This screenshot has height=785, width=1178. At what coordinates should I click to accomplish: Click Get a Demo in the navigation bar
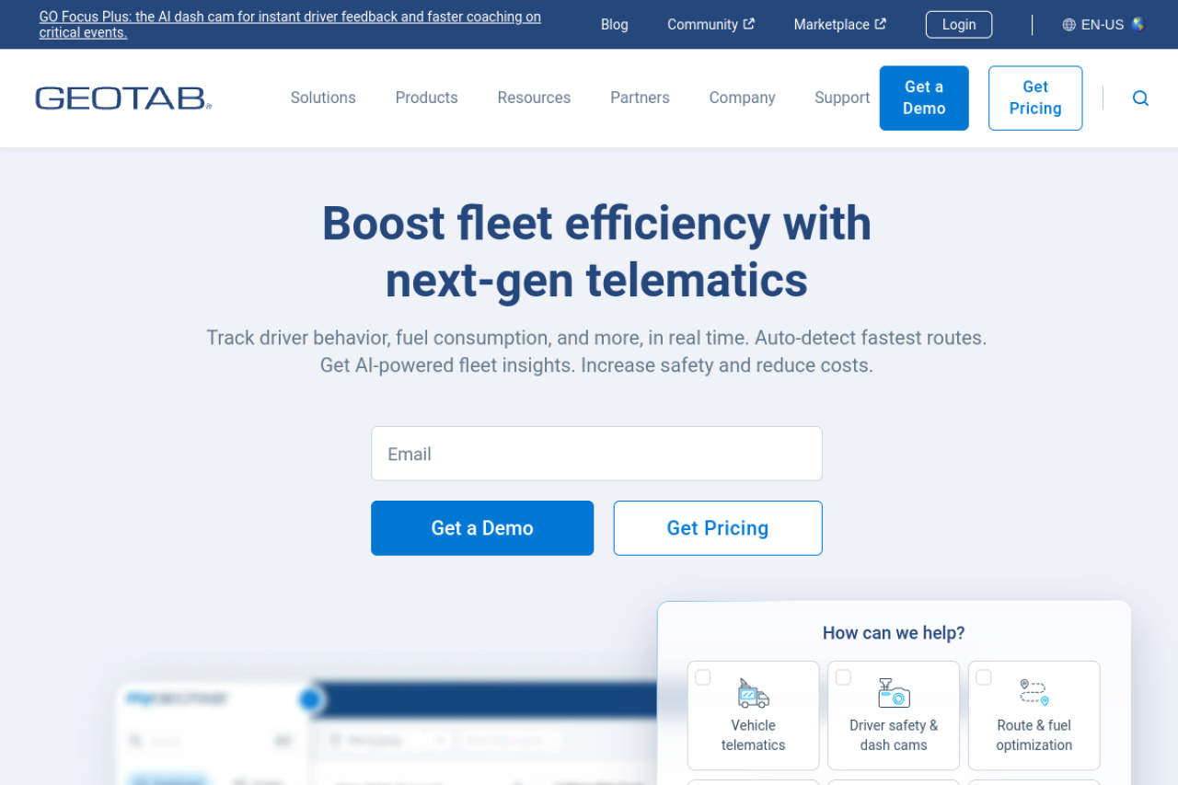click(x=924, y=98)
